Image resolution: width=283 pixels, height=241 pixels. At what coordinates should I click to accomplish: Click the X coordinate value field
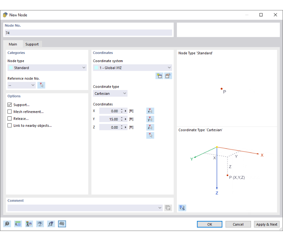coord(109,111)
